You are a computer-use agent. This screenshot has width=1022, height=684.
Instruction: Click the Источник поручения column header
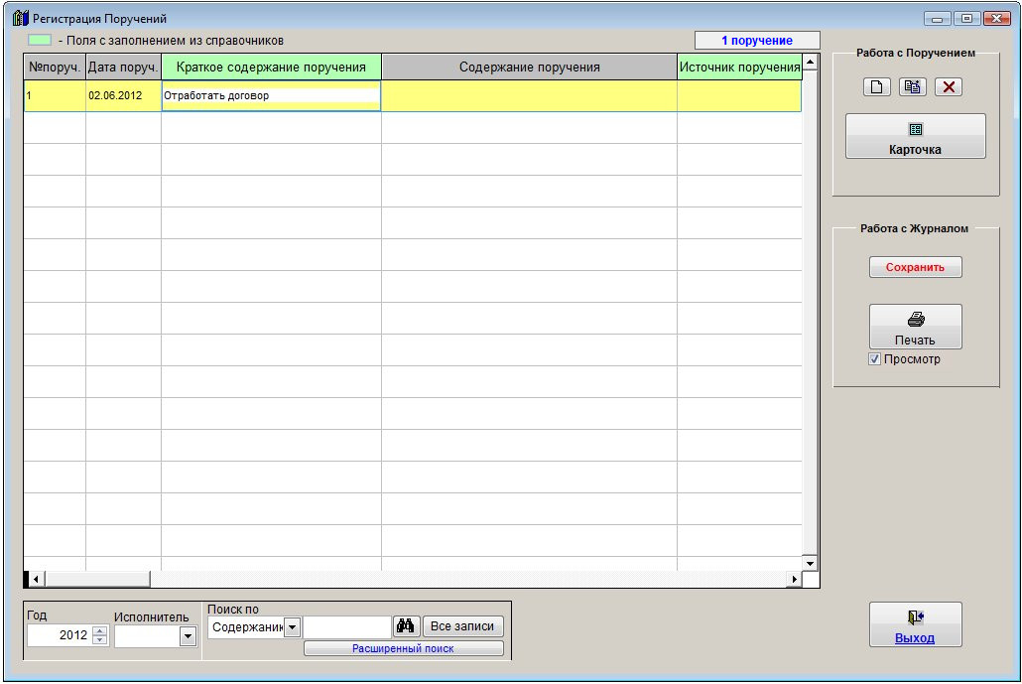pos(740,68)
